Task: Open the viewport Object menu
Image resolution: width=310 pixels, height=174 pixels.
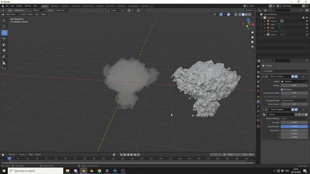Action: (x=44, y=14)
